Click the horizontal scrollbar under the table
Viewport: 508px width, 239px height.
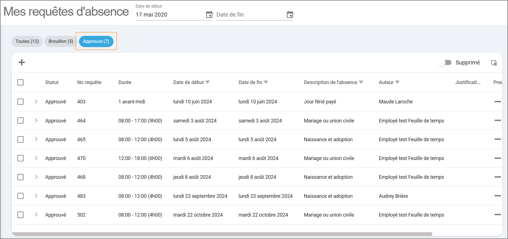(222, 234)
